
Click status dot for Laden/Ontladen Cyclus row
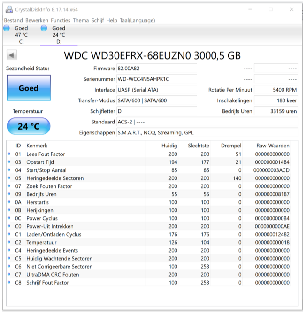tap(9, 234)
